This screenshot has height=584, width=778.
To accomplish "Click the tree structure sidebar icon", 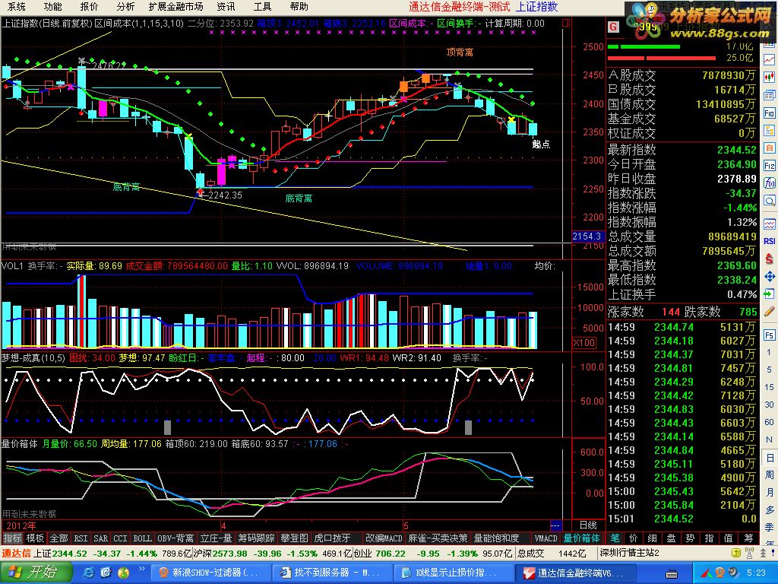I will tap(770, 131).
